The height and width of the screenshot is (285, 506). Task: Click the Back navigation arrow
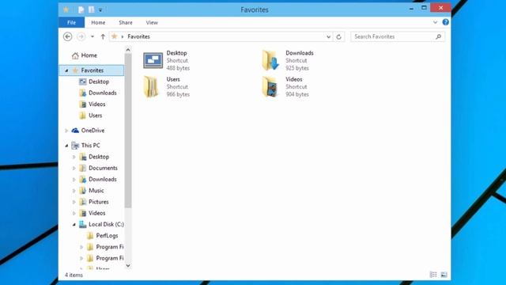pos(67,36)
